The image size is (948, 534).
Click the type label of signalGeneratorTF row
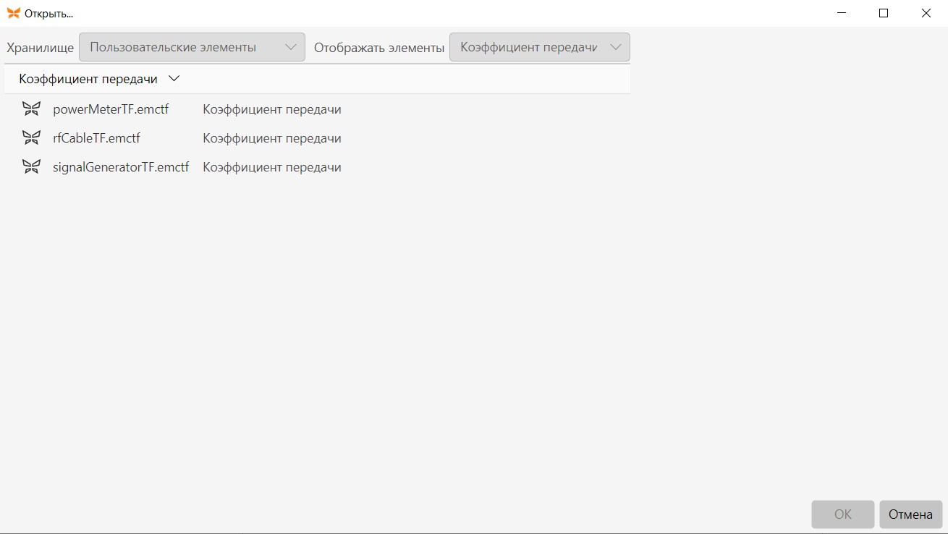pos(272,166)
